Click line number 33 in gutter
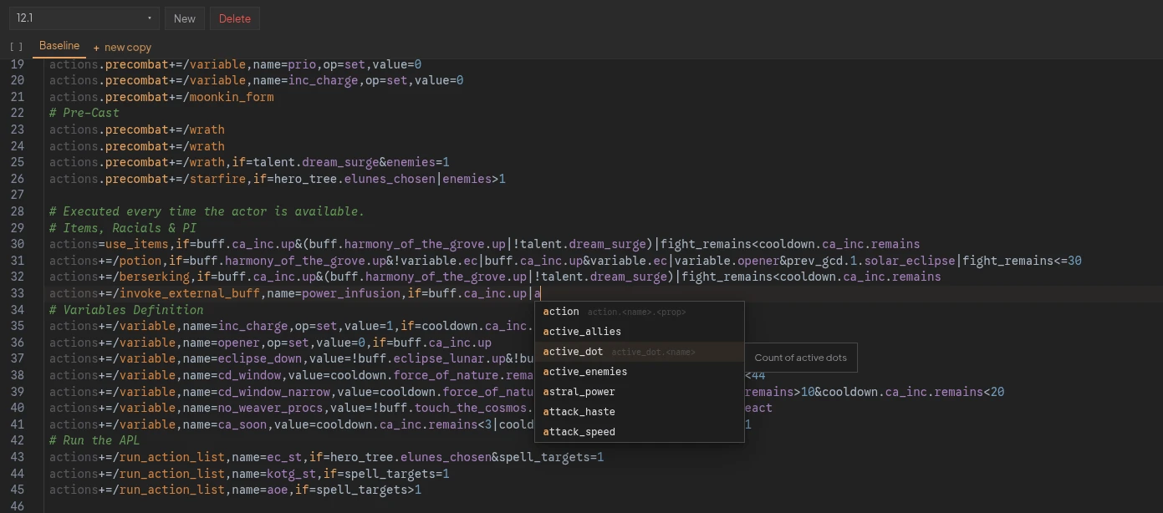The width and height of the screenshot is (1163, 513). click(17, 293)
